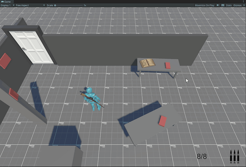Click the red book beside the open book
246x167 pixels.
(x=168, y=65)
